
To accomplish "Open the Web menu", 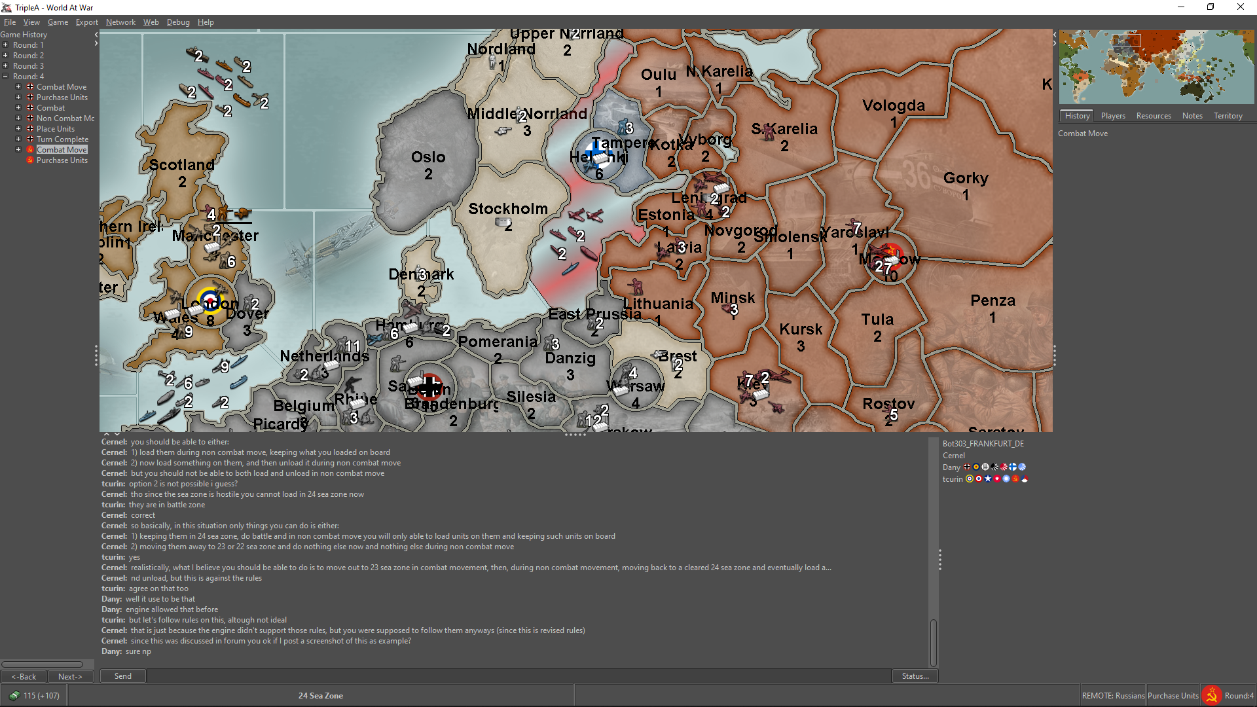I will click(151, 22).
